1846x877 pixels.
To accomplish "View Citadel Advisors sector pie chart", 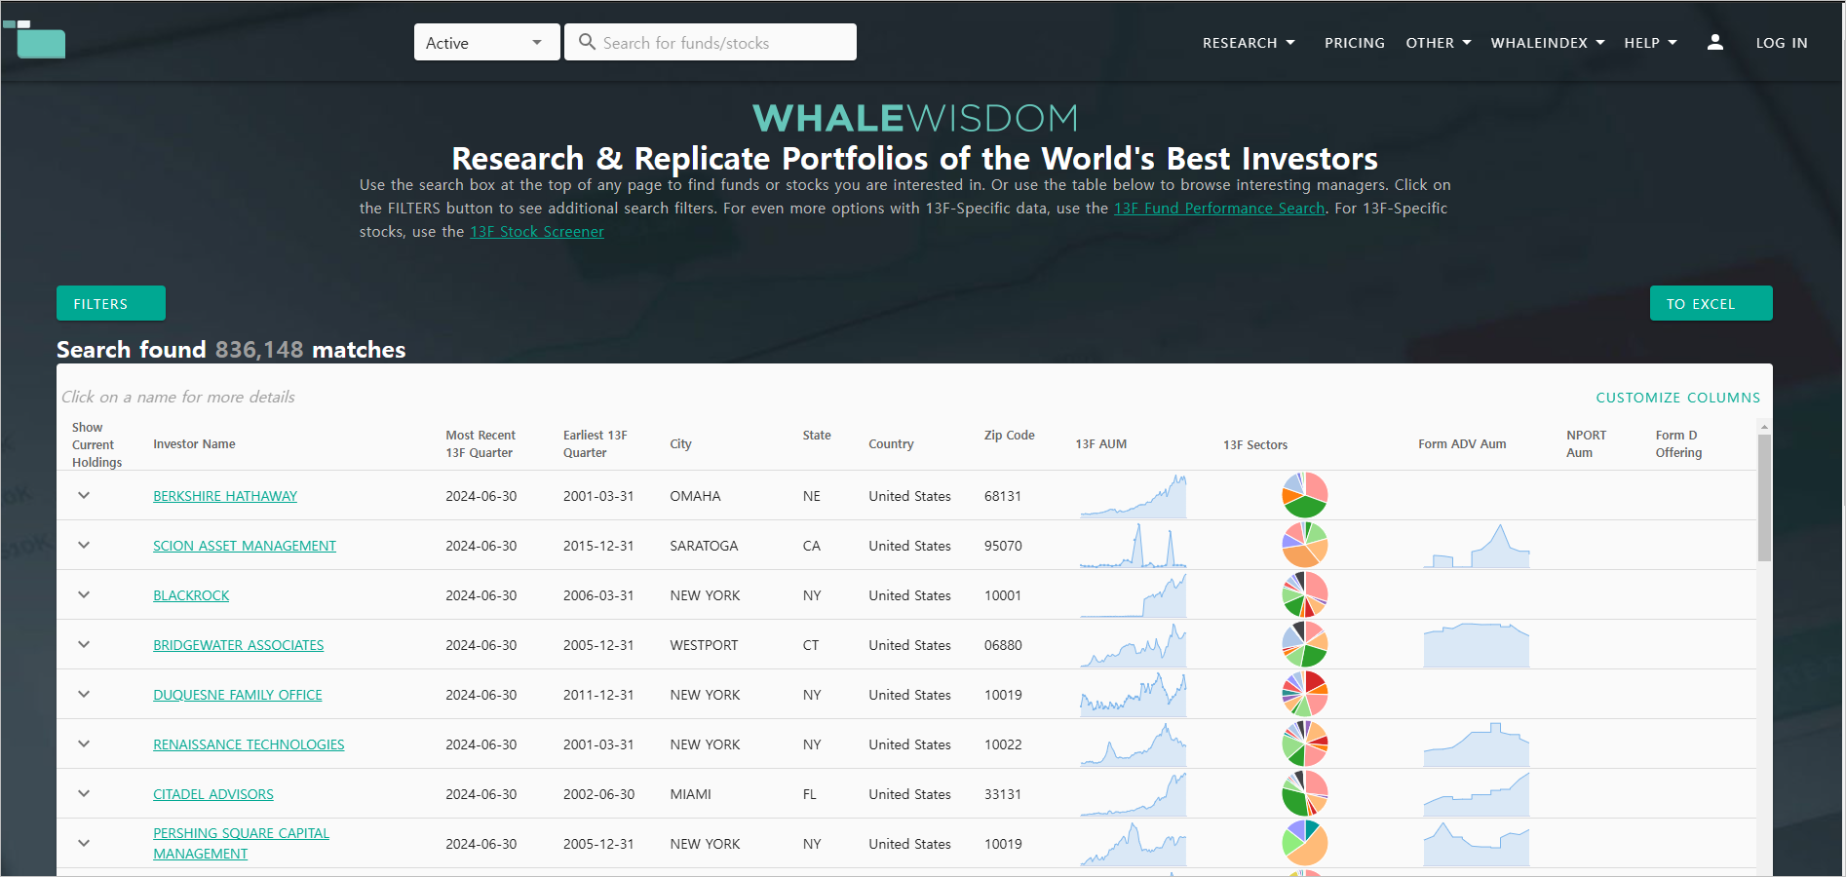I will (1304, 793).
